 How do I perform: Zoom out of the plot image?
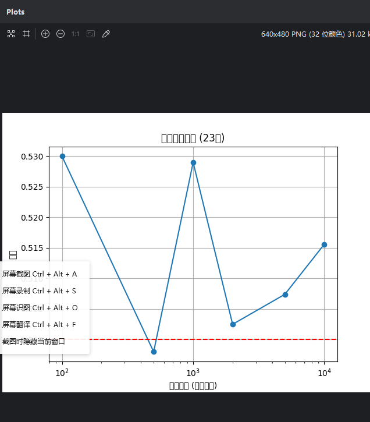[x=61, y=34]
